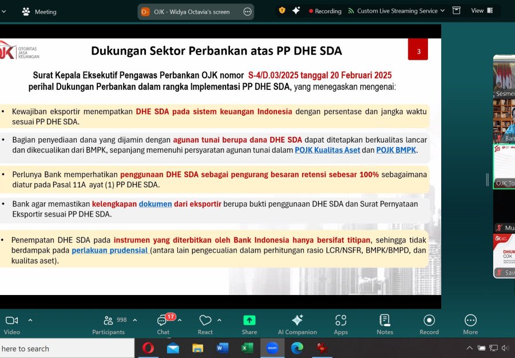Click the red app icon after Edge

[x=322, y=348]
